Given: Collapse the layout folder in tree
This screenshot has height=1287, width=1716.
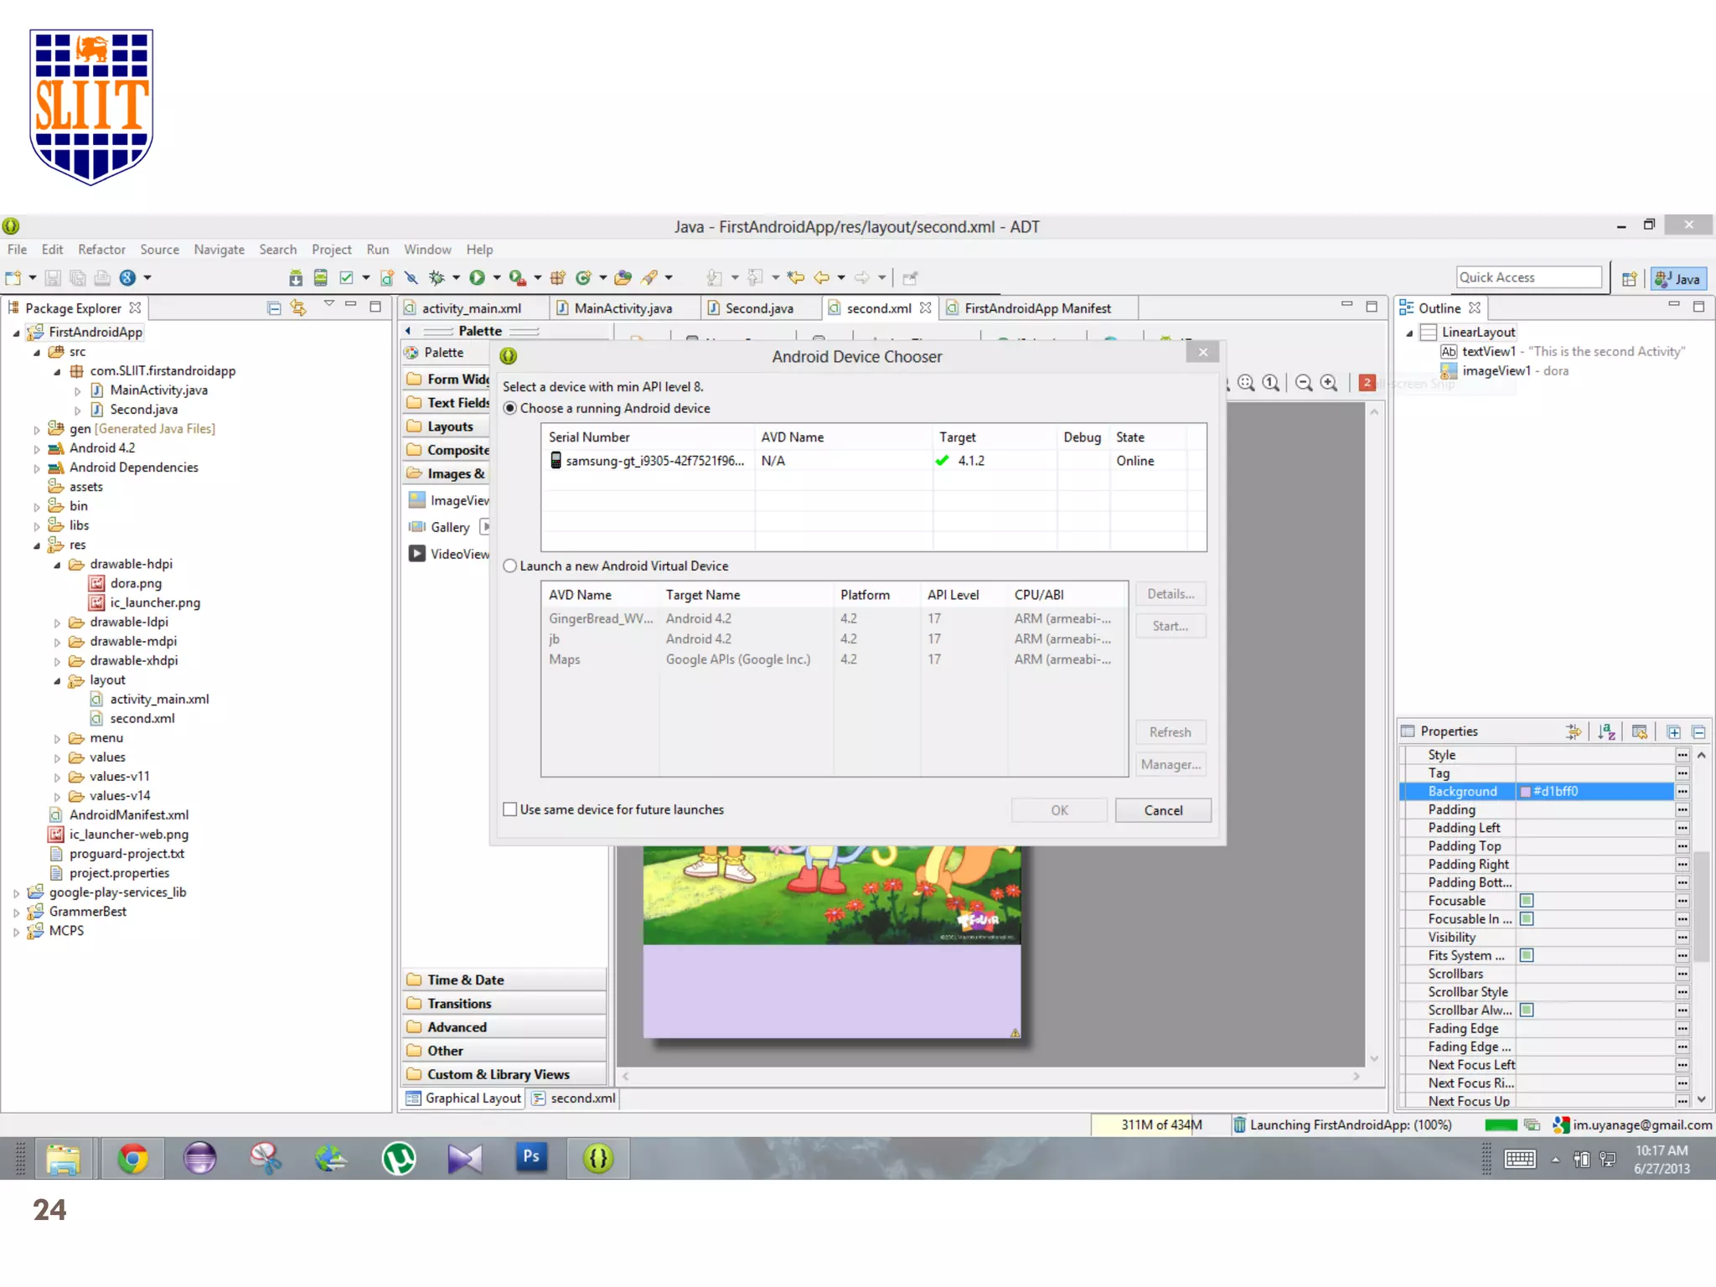Looking at the screenshot, I should [57, 680].
